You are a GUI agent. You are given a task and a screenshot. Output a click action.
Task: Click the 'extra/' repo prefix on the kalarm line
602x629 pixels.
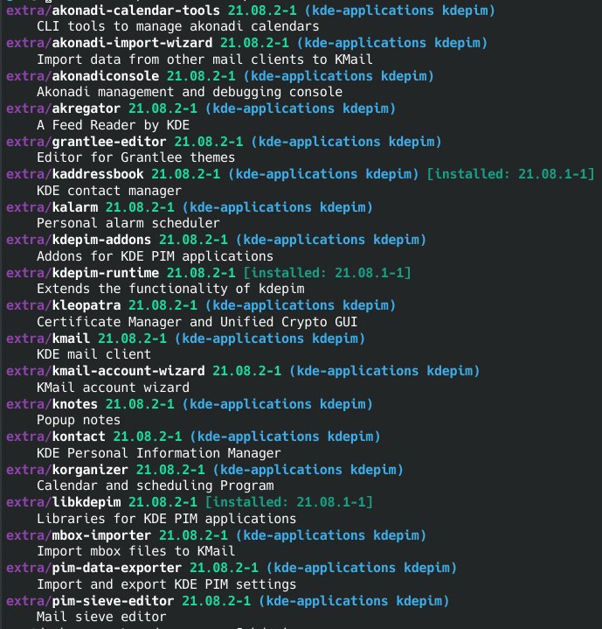(29, 207)
